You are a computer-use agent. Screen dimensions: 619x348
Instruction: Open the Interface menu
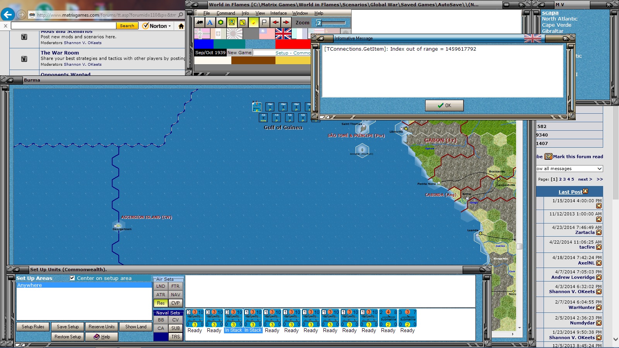(279, 13)
